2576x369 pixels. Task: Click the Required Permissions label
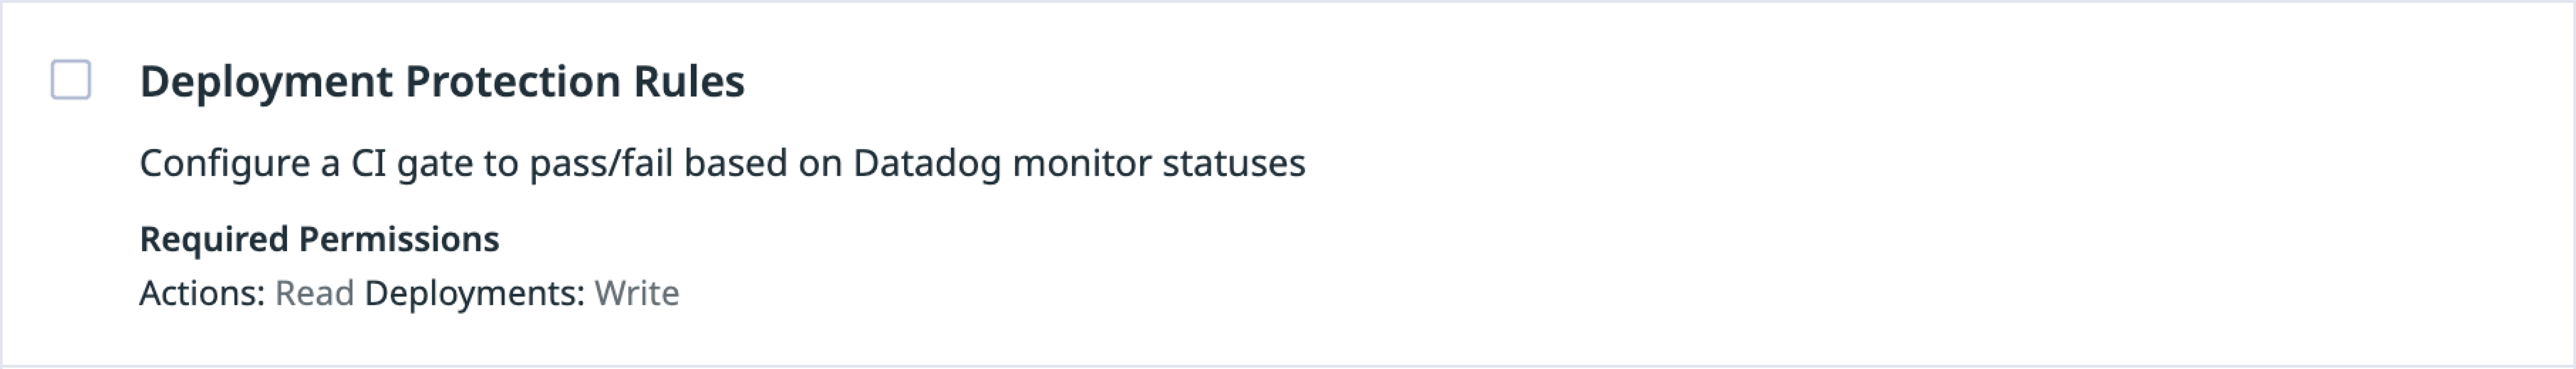tap(319, 239)
